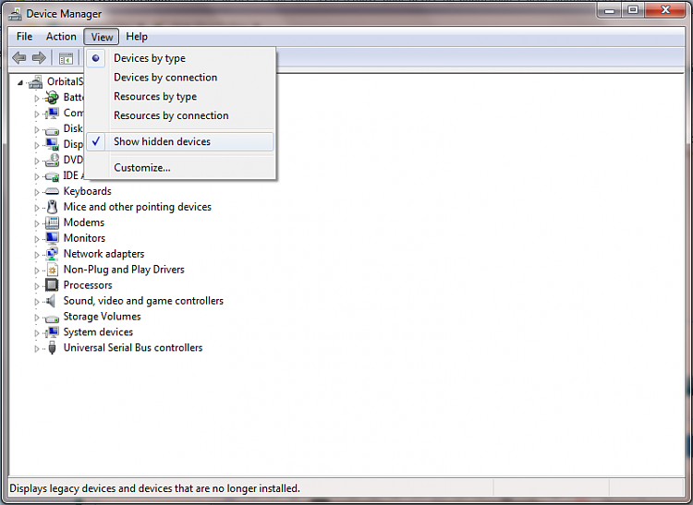Click the show/hide console tree toolbar icon
The width and height of the screenshot is (693, 505).
coord(66,58)
